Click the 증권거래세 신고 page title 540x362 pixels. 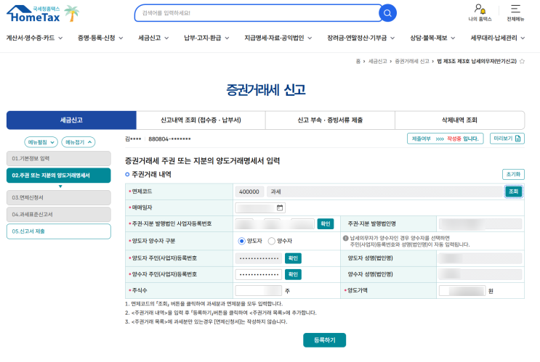click(x=265, y=90)
